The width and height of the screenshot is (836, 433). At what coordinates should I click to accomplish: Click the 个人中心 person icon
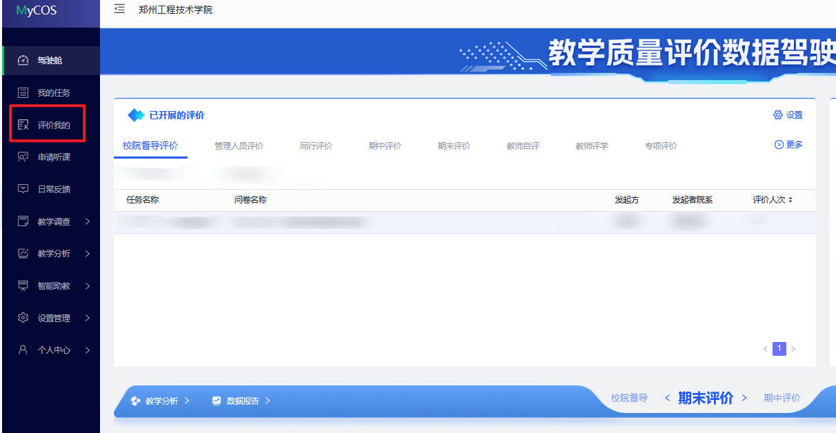[23, 350]
